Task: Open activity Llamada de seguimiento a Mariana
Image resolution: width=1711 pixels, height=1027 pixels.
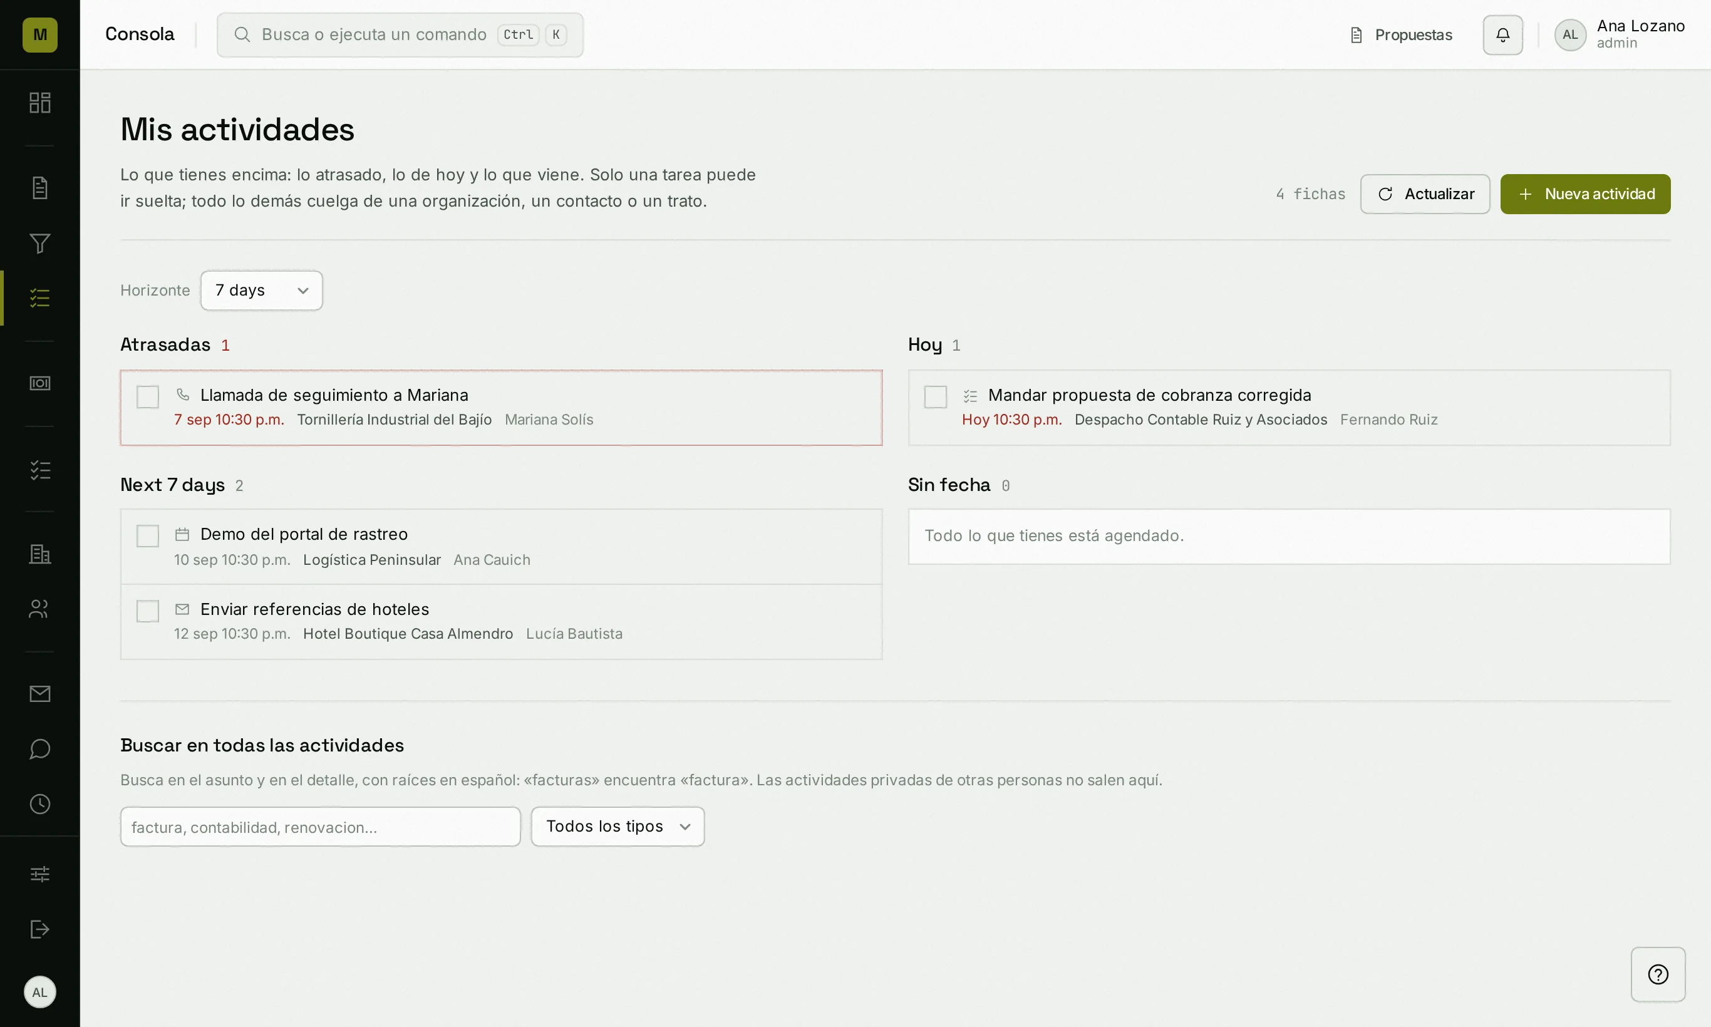Action: pos(334,395)
